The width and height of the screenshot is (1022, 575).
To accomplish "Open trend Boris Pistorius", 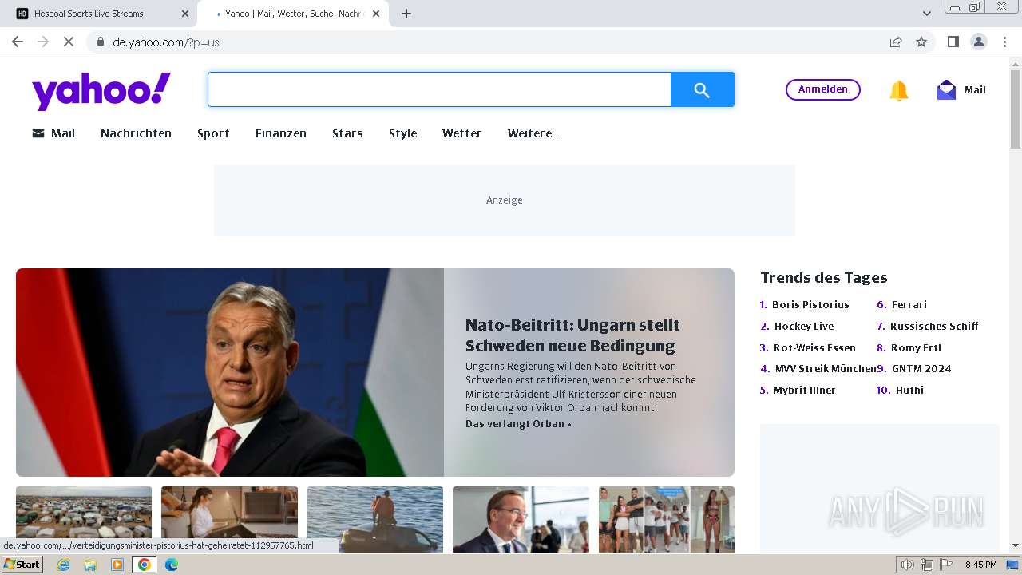I will 810,304.
